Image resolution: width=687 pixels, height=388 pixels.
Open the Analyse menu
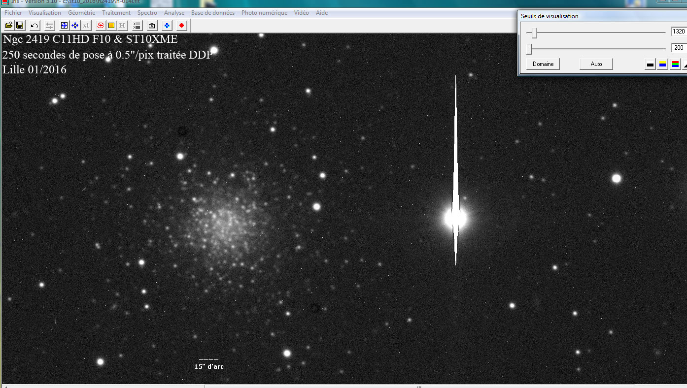point(174,13)
